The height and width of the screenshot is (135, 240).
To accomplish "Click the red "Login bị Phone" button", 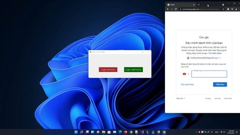I will coord(108,70).
